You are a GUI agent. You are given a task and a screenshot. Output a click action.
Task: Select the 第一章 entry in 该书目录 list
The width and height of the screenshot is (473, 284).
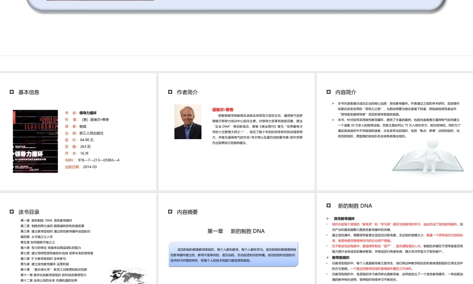(46, 221)
